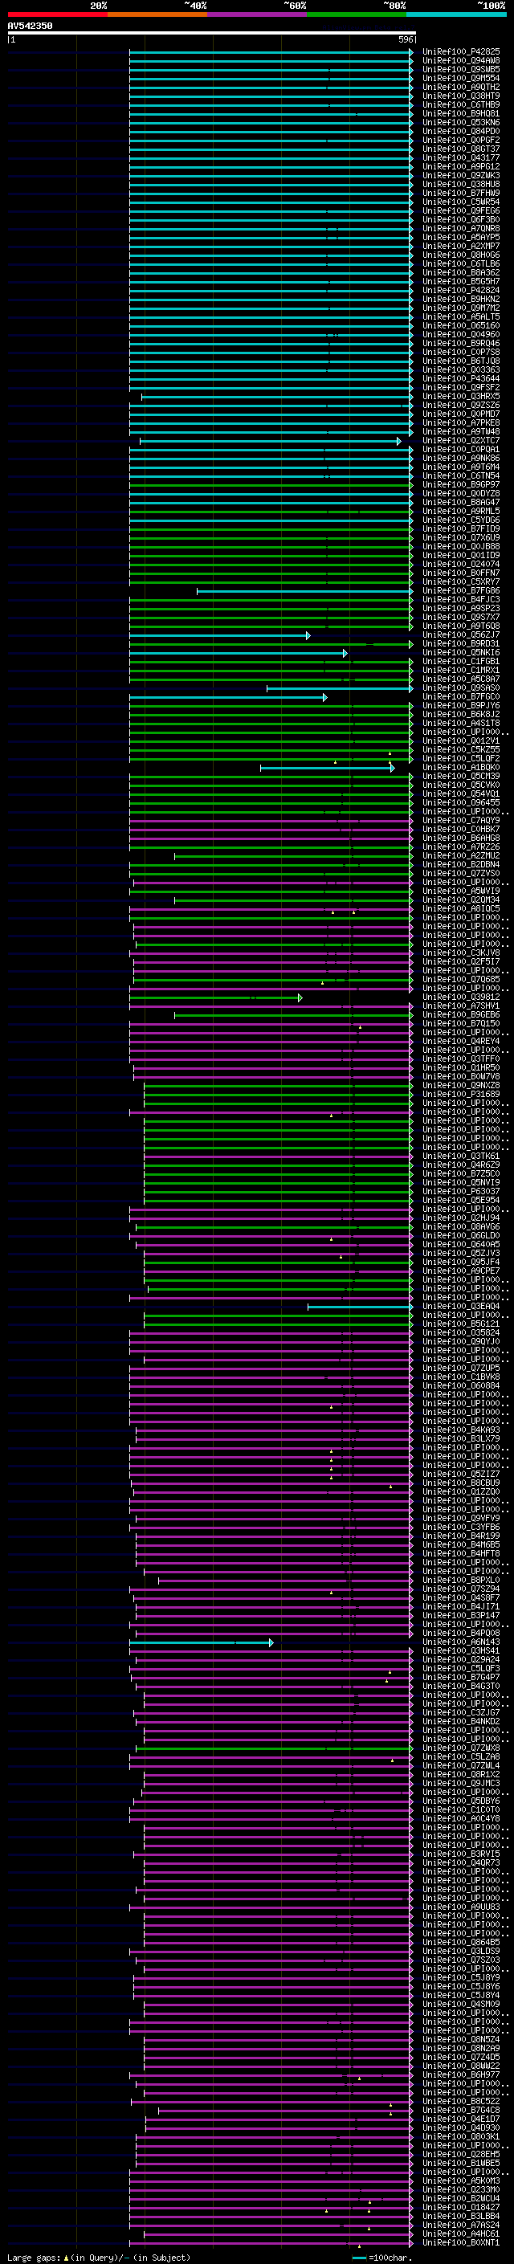Select row label UniRef100_Q9FE66
The height and width of the screenshot is (2264, 514).
pyautogui.click(x=461, y=211)
